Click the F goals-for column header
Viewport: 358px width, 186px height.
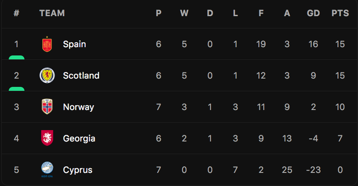coord(261,13)
